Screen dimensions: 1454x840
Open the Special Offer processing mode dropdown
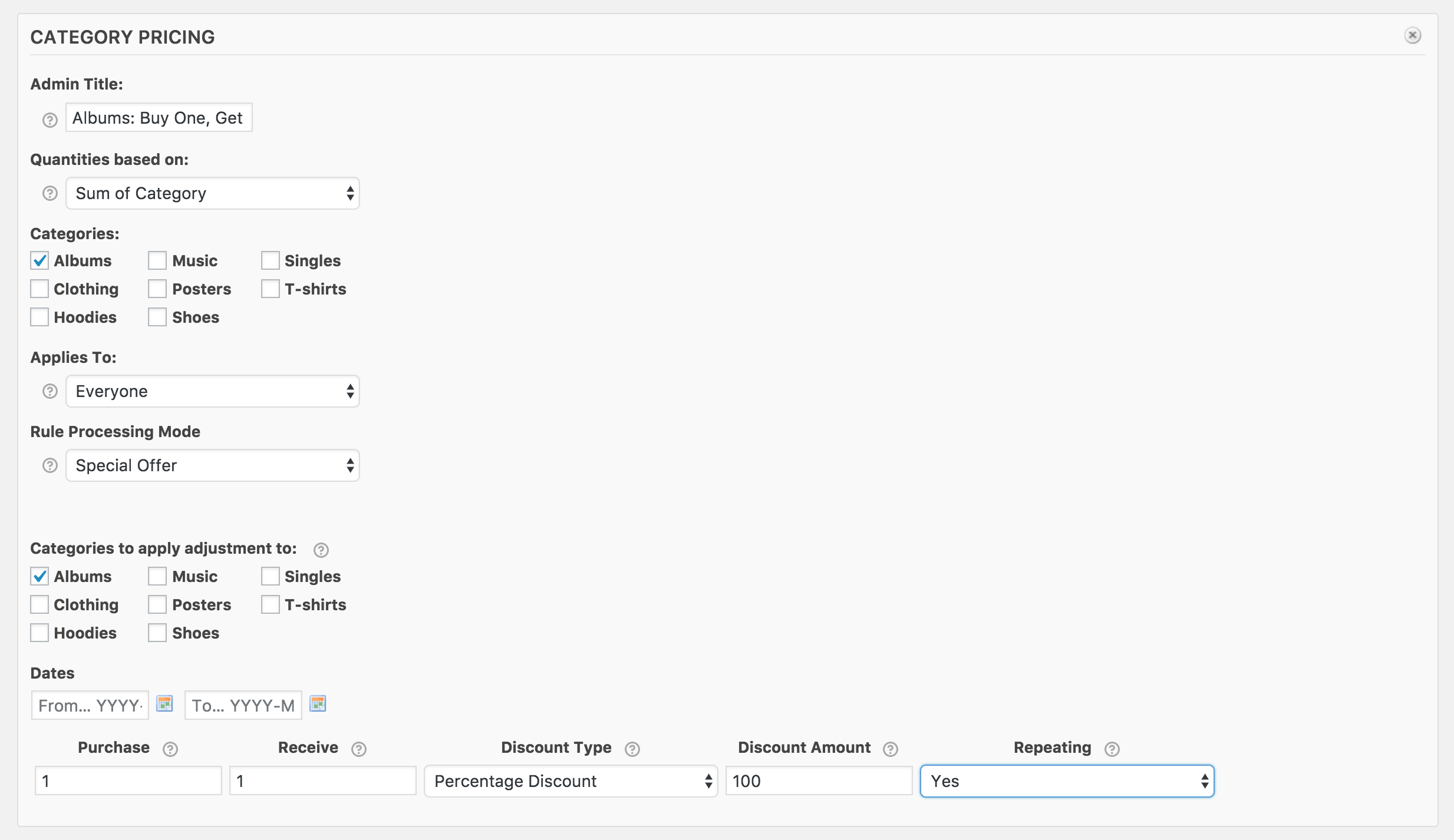213,465
